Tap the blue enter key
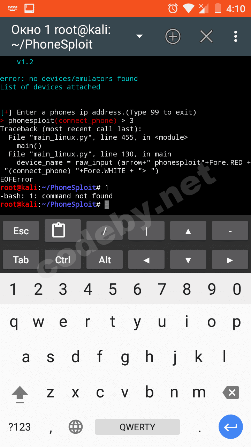The width and height of the screenshot is (251, 447). tap(231, 427)
